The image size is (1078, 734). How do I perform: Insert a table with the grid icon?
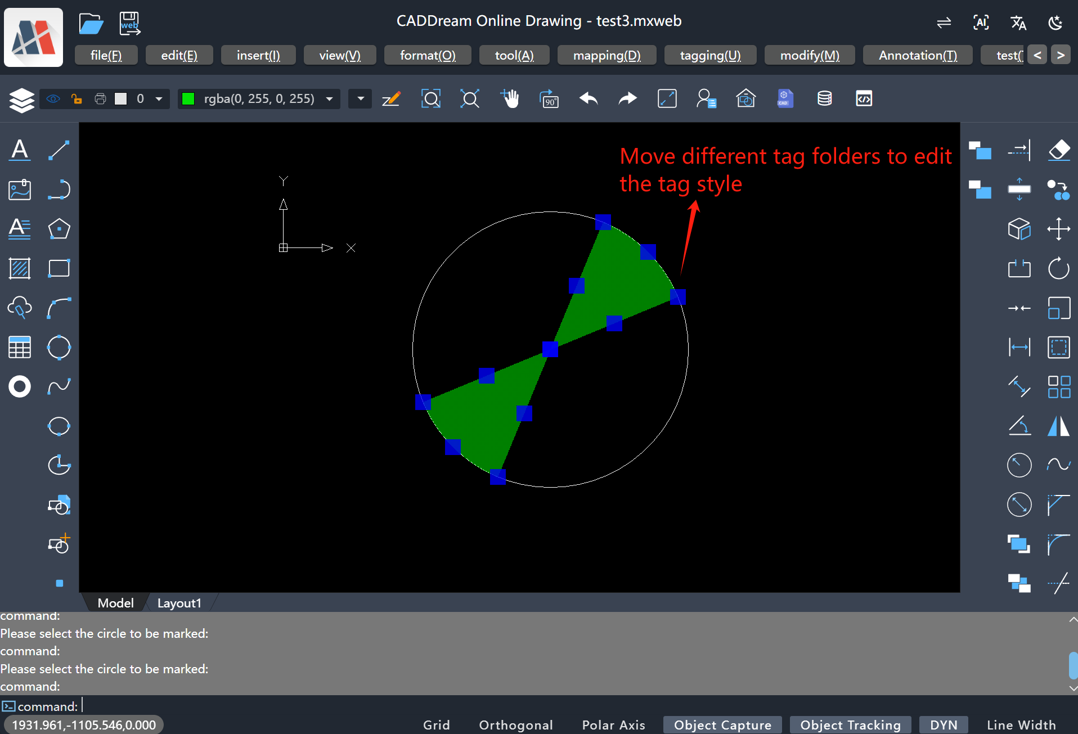(x=20, y=347)
